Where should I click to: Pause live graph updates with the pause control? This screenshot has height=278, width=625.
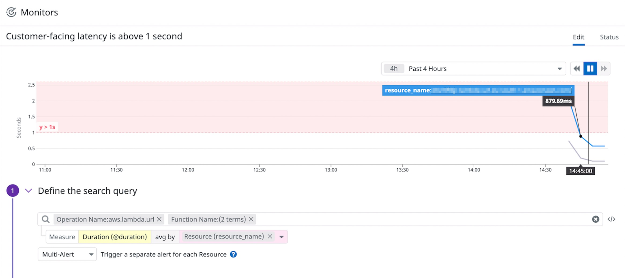tap(590, 68)
